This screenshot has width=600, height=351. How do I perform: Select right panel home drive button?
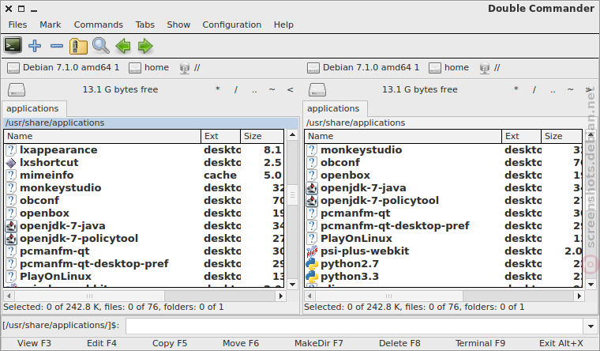click(x=449, y=68)
